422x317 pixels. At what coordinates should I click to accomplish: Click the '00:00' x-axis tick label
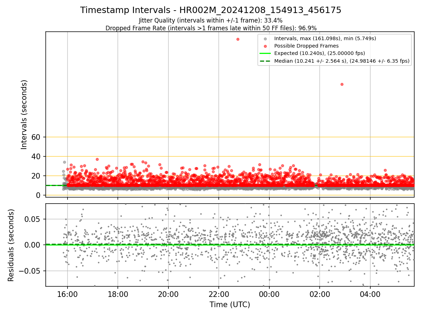(x=269, y=294)
